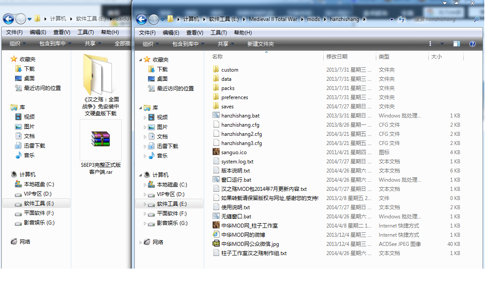Click the blue Help question mark icon

point(472,44)
